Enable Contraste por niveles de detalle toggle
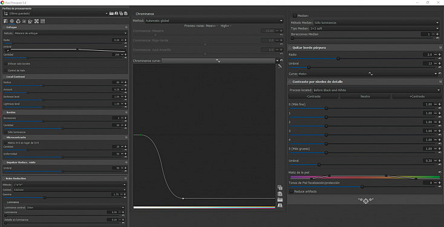Image resolution: width=444 pixels, height=227 pixels. pos(290,82)
